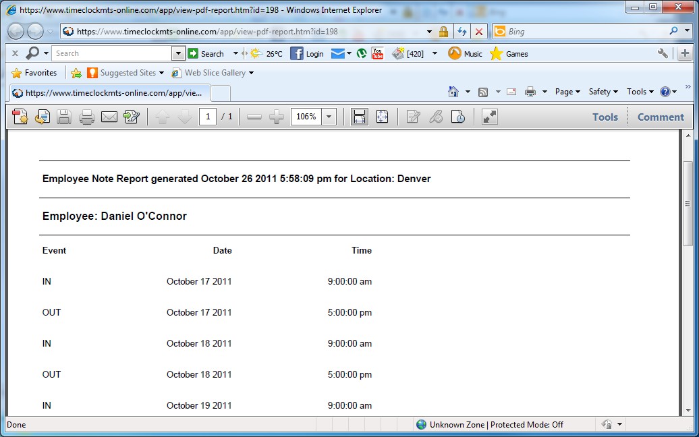Click the zoom out minus icon
Screen dimensions: 699x437
click(x=254, y=117)
